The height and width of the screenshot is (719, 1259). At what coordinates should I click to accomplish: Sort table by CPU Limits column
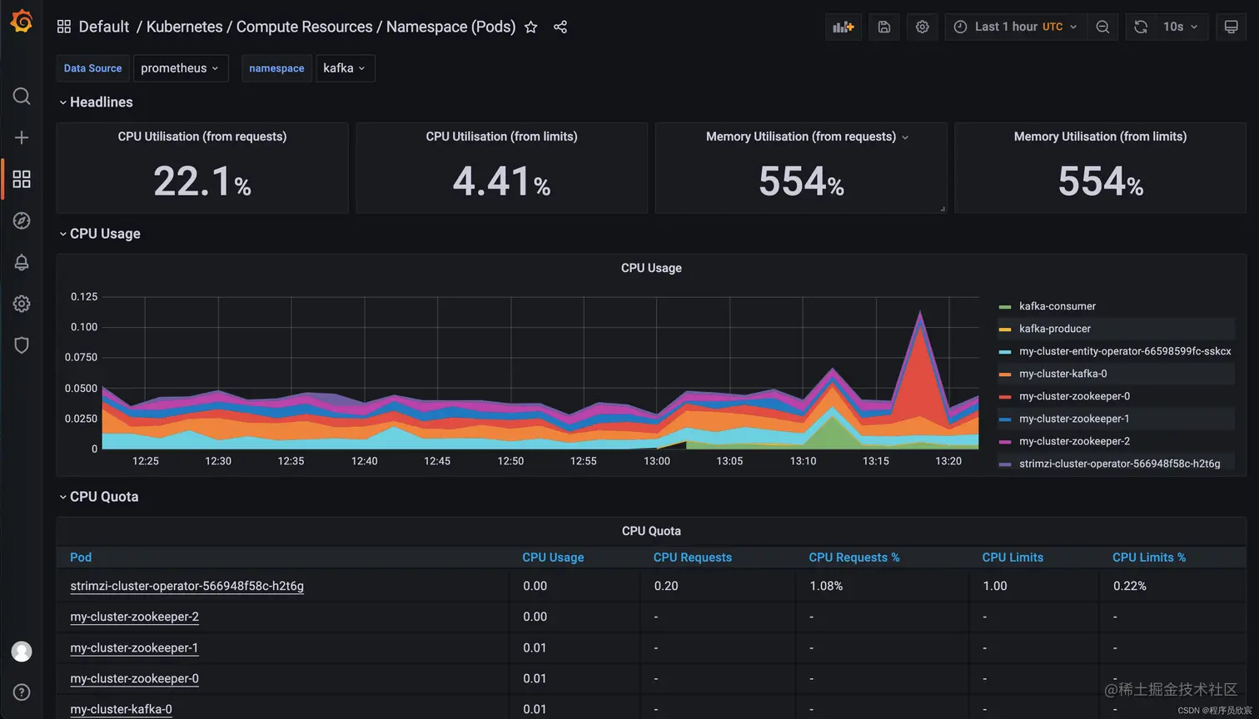(1013, 558)
